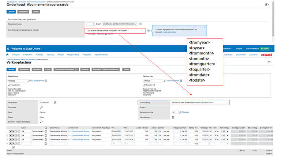
Task: Open the Abonnementen menu
Action: click(101, 54)
